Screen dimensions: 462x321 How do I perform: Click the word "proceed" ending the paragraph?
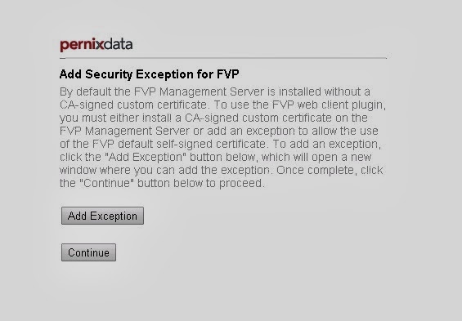pos(240,184)
